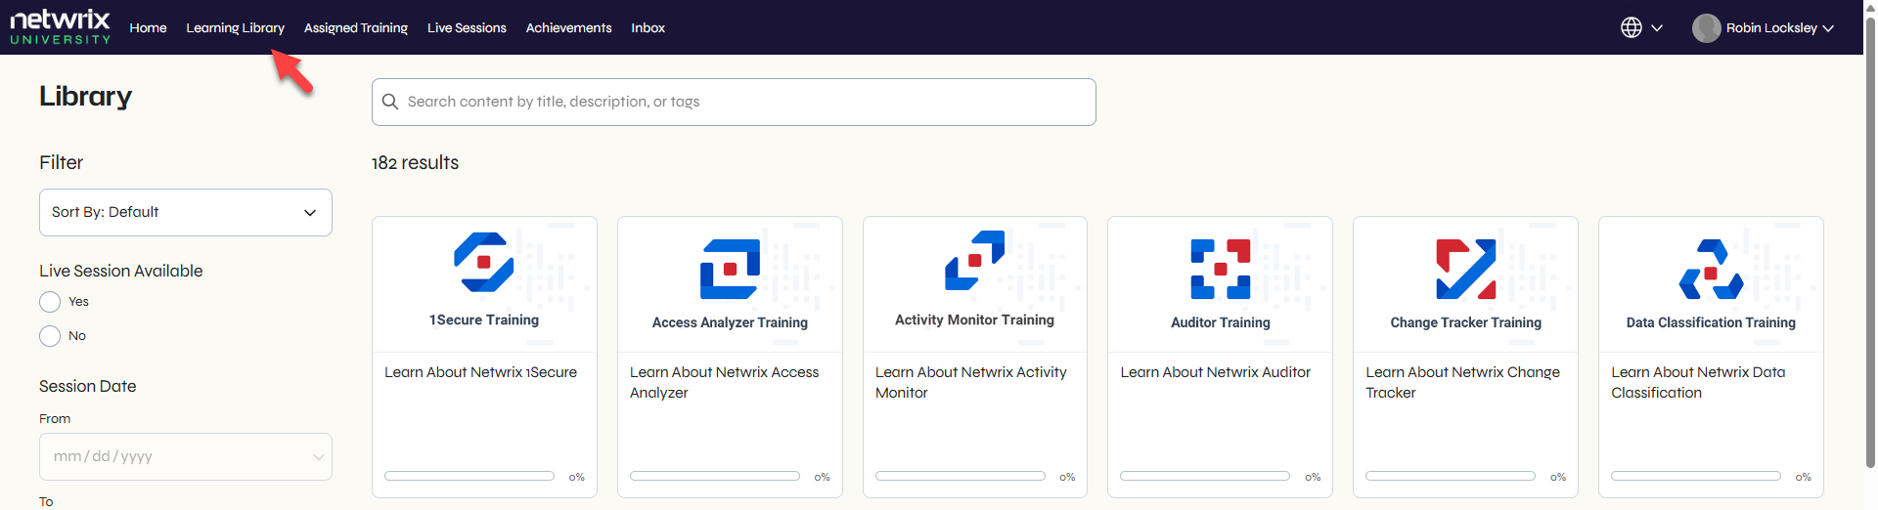
Task: Expand the Robin Locksley user menu
Action: [1827, 28]
